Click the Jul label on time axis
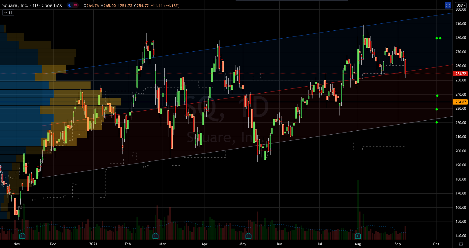 (319, 244)
